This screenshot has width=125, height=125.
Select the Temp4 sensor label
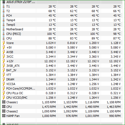pos(11,20)
